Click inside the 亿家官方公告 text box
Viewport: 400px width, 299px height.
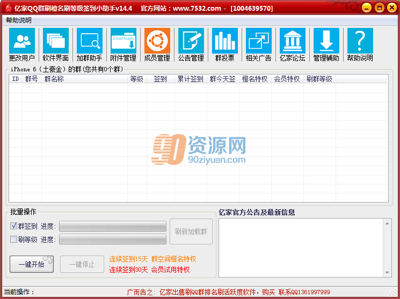click(301, 248)
